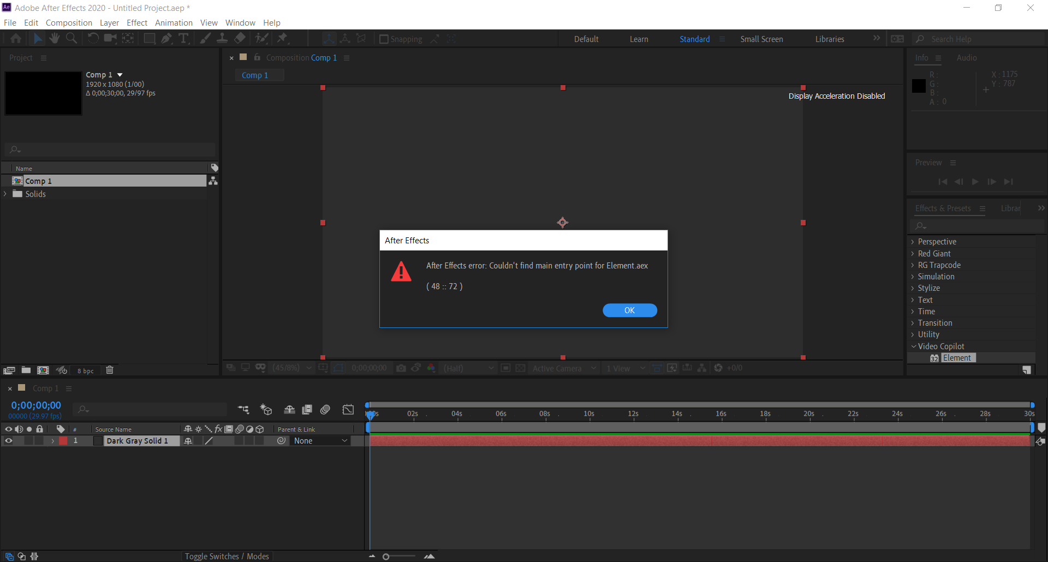Open the File menu

point(10,23)
